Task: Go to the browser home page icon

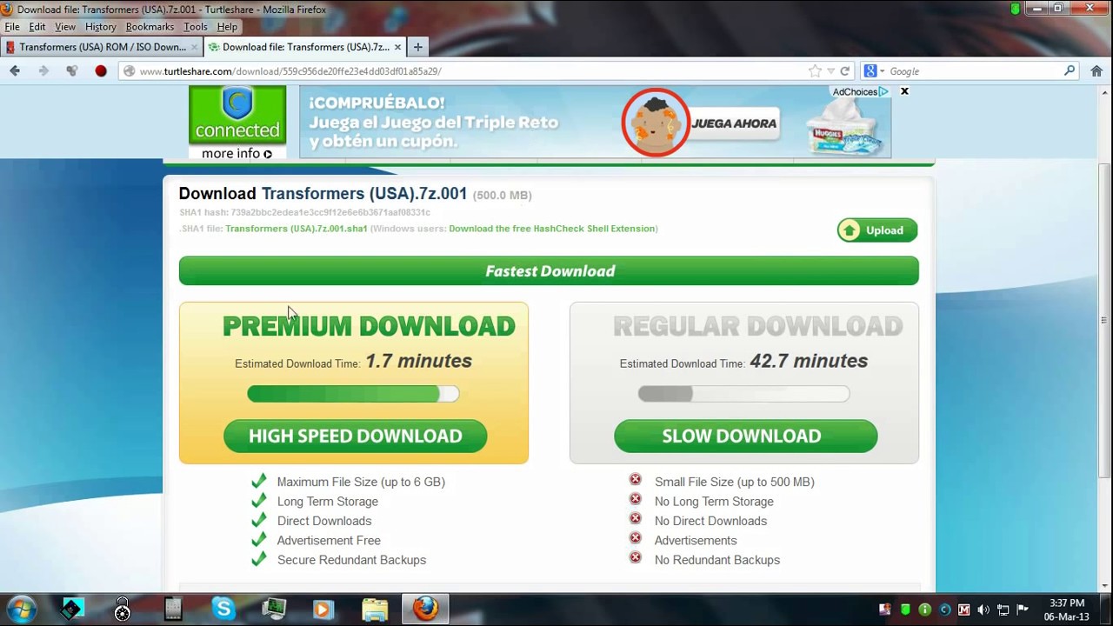Action: click(x=1096, y=71)
